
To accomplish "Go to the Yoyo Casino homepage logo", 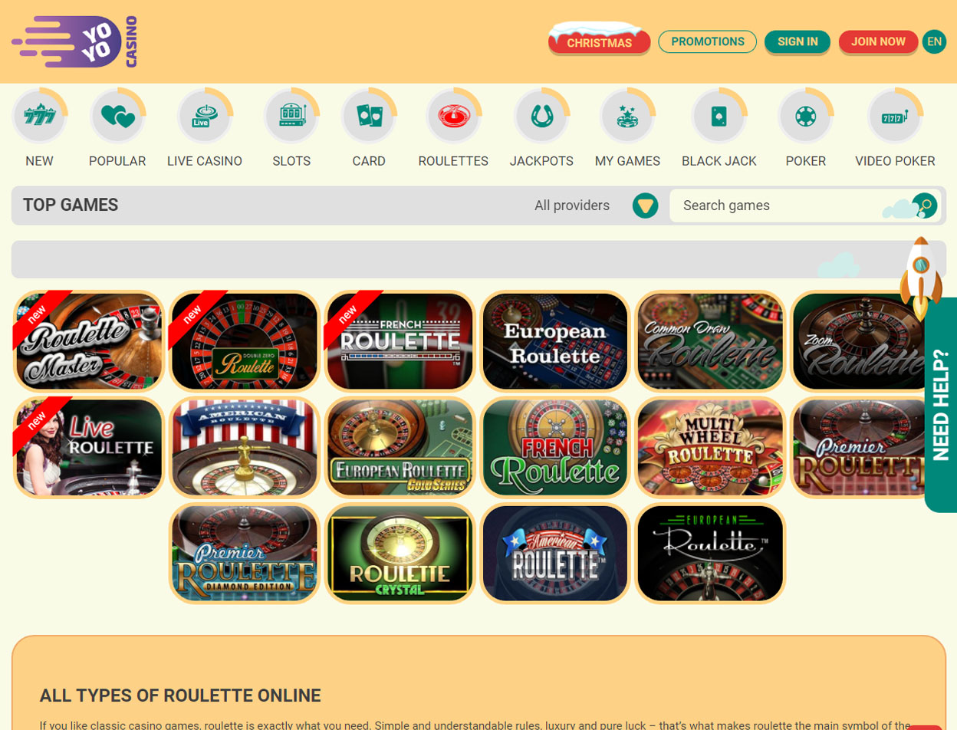I will pyautogui.click(x=75, y=41).
